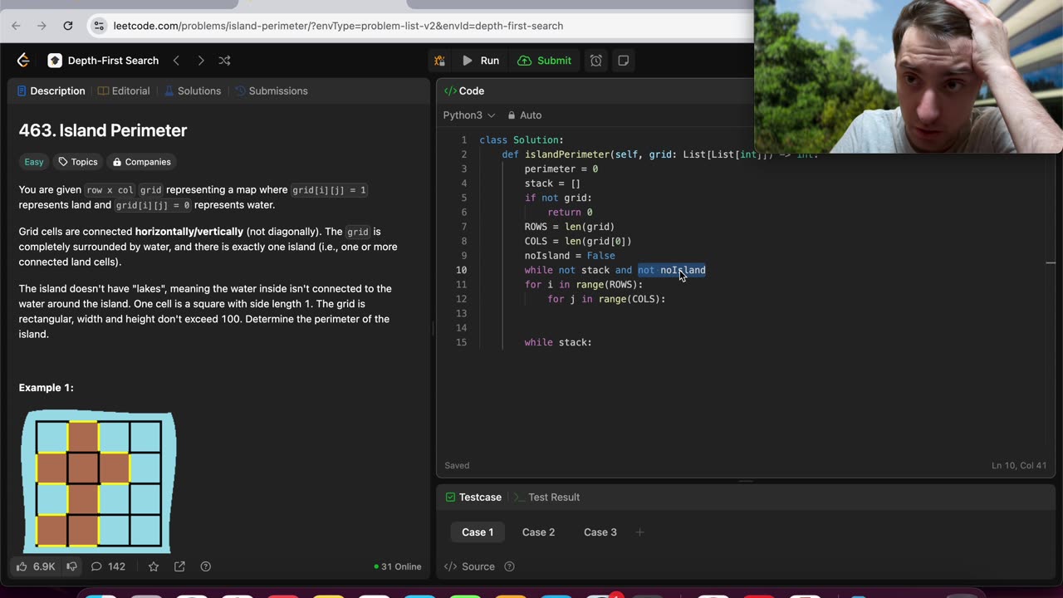Image resolution: width=1063 pixels, height=598 pixels.
Task: Switch to the Solutions tab
Action: (193, 91)
